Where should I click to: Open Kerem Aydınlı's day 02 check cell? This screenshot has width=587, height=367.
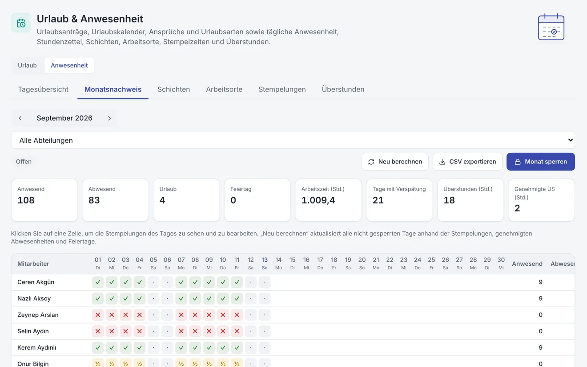[x=112, y=347]
